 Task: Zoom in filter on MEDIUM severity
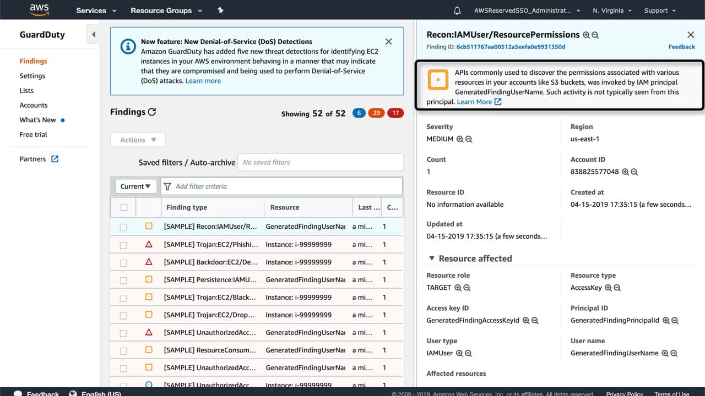[460, 139]
